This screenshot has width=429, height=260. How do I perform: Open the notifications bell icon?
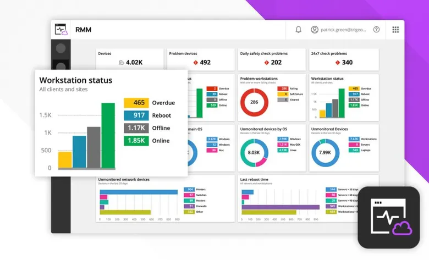point(299,30)
